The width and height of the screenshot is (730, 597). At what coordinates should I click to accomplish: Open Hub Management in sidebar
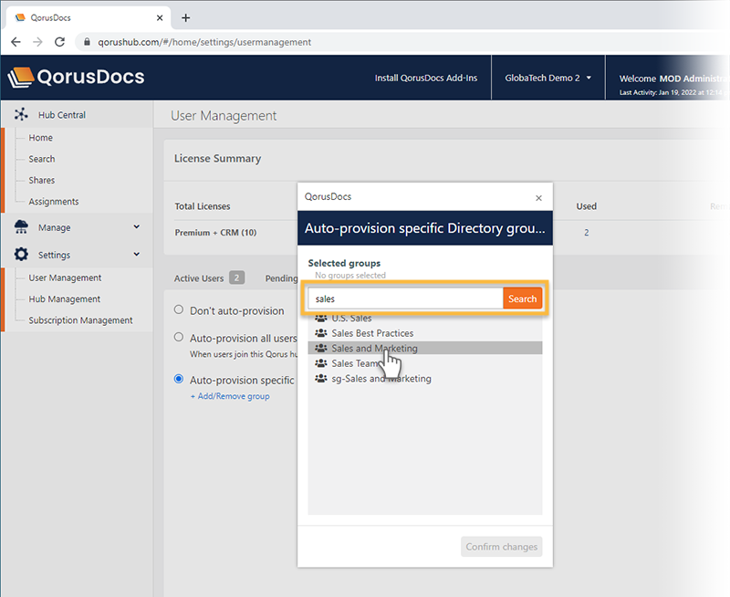click(64, 299)
